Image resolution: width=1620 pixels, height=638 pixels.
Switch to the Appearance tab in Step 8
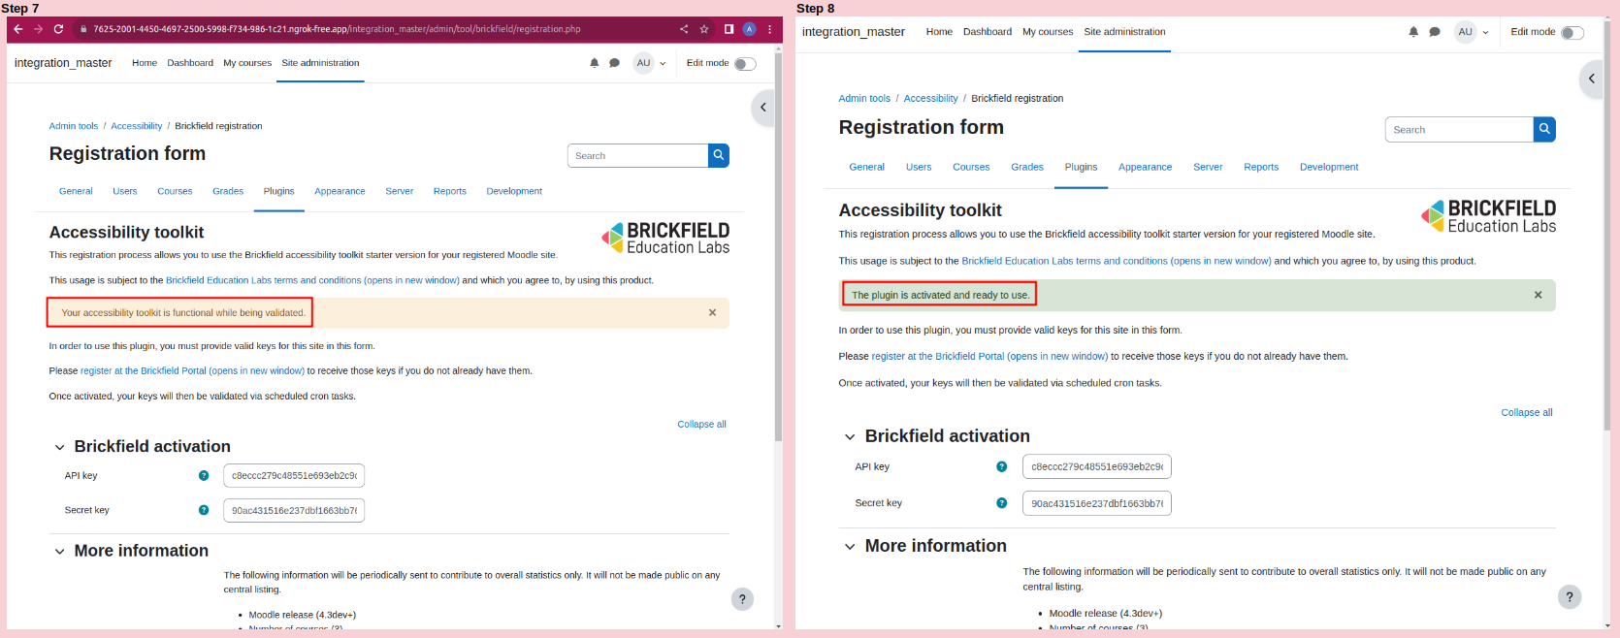point(1145,167)
